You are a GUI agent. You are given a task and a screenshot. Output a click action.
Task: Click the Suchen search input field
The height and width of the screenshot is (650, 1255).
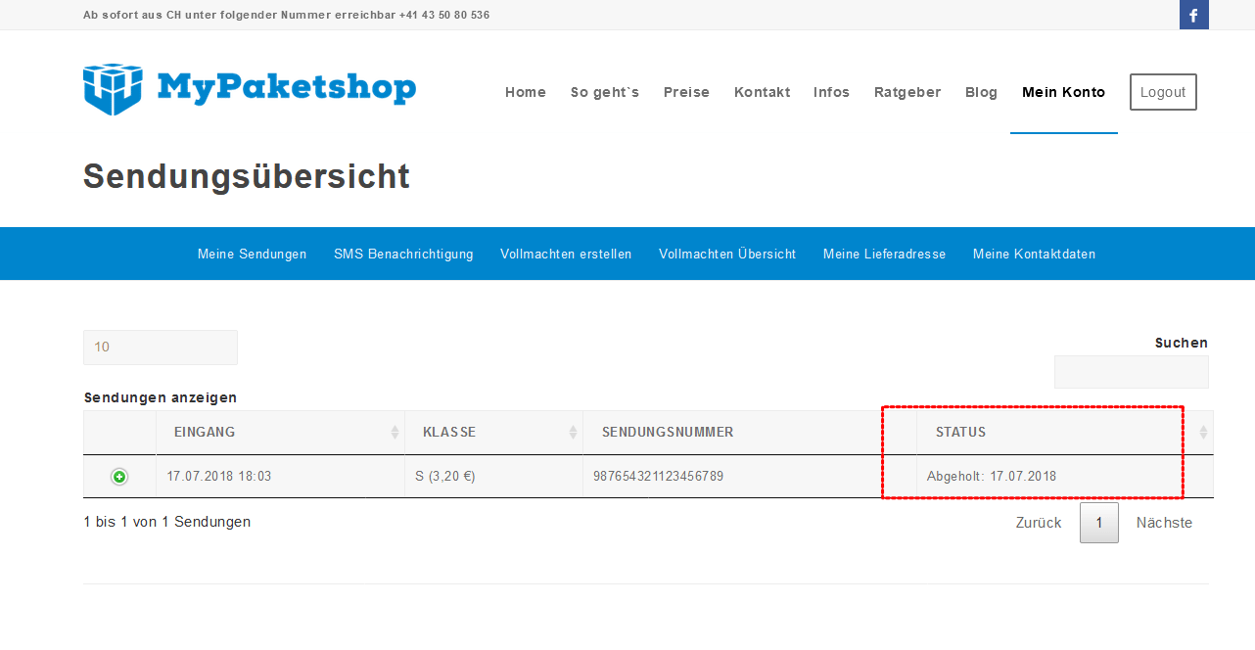[1131, 372]
